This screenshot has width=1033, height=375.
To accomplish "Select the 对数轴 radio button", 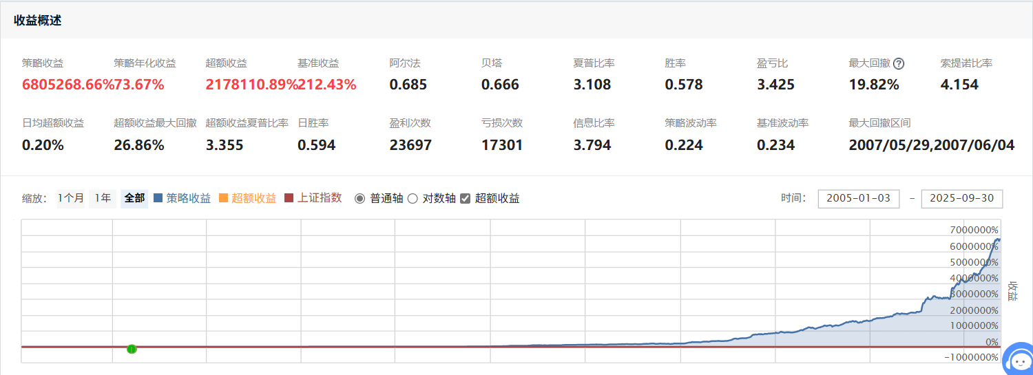I will coord(413,198).
